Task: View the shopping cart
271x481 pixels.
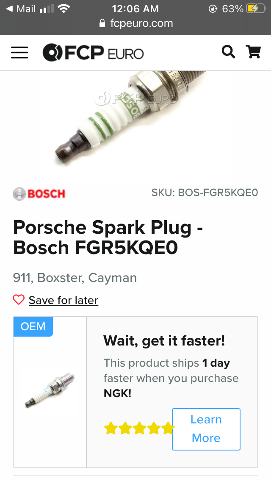Action: (x=253, y=52)
